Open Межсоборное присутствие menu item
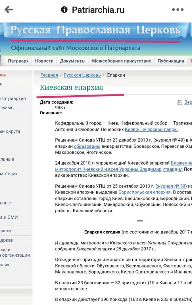Image resolution: width=192 pixels, height=305 pixels. [122, 61]
